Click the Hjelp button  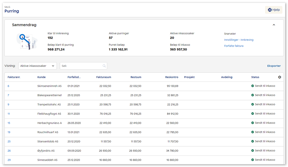click(274, 10)
